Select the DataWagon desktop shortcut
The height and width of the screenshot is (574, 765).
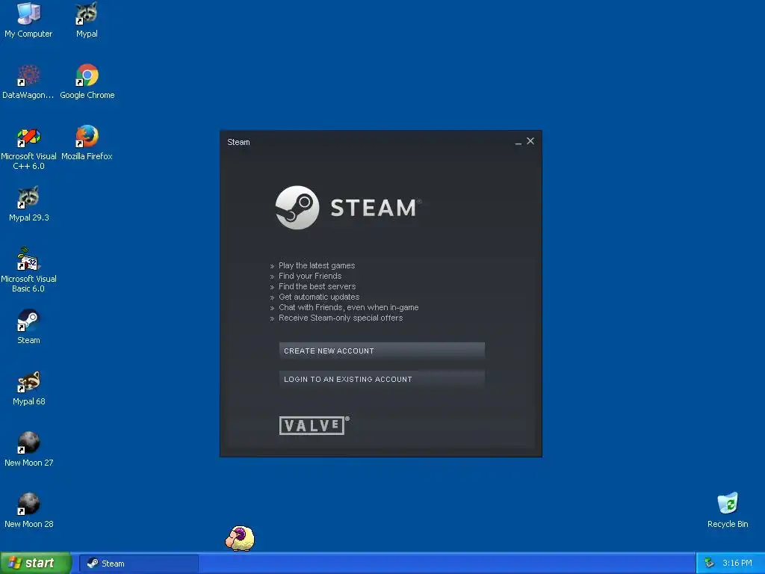point(28,81)
